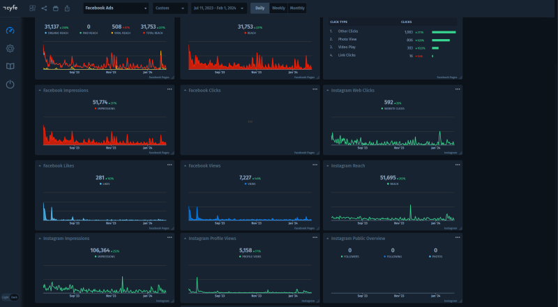Click the Facebook Views widget resize handle
The image size is (558, 307).
[318, 228]
